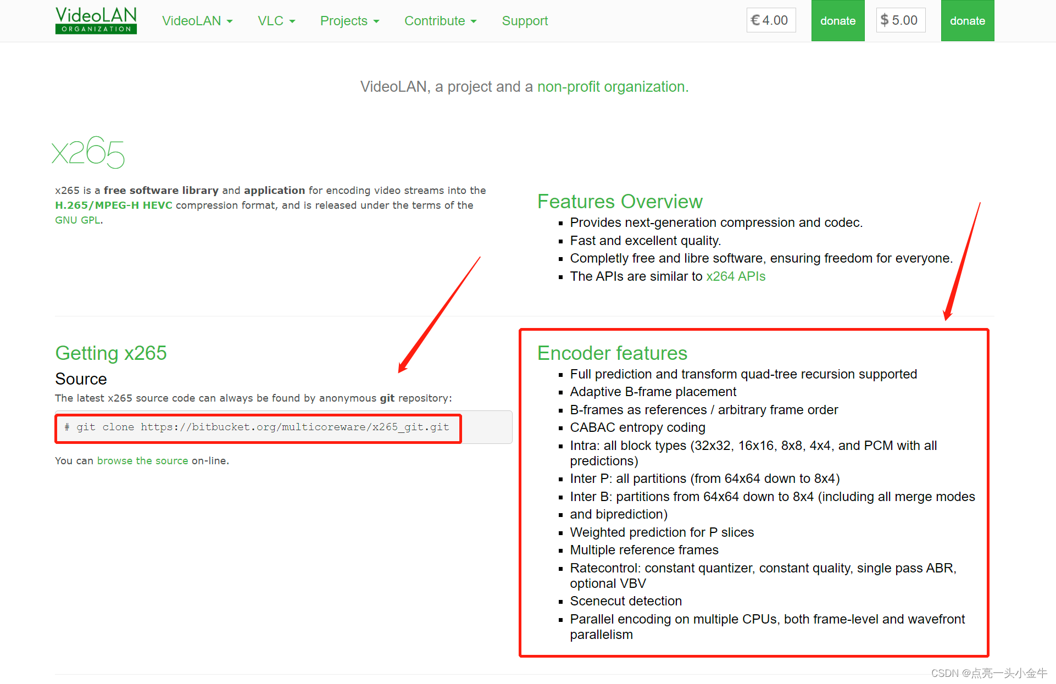Viewport: 1056px width, 684px height.
Task: Click the git clone command box
Action: [x=258, y=427]
